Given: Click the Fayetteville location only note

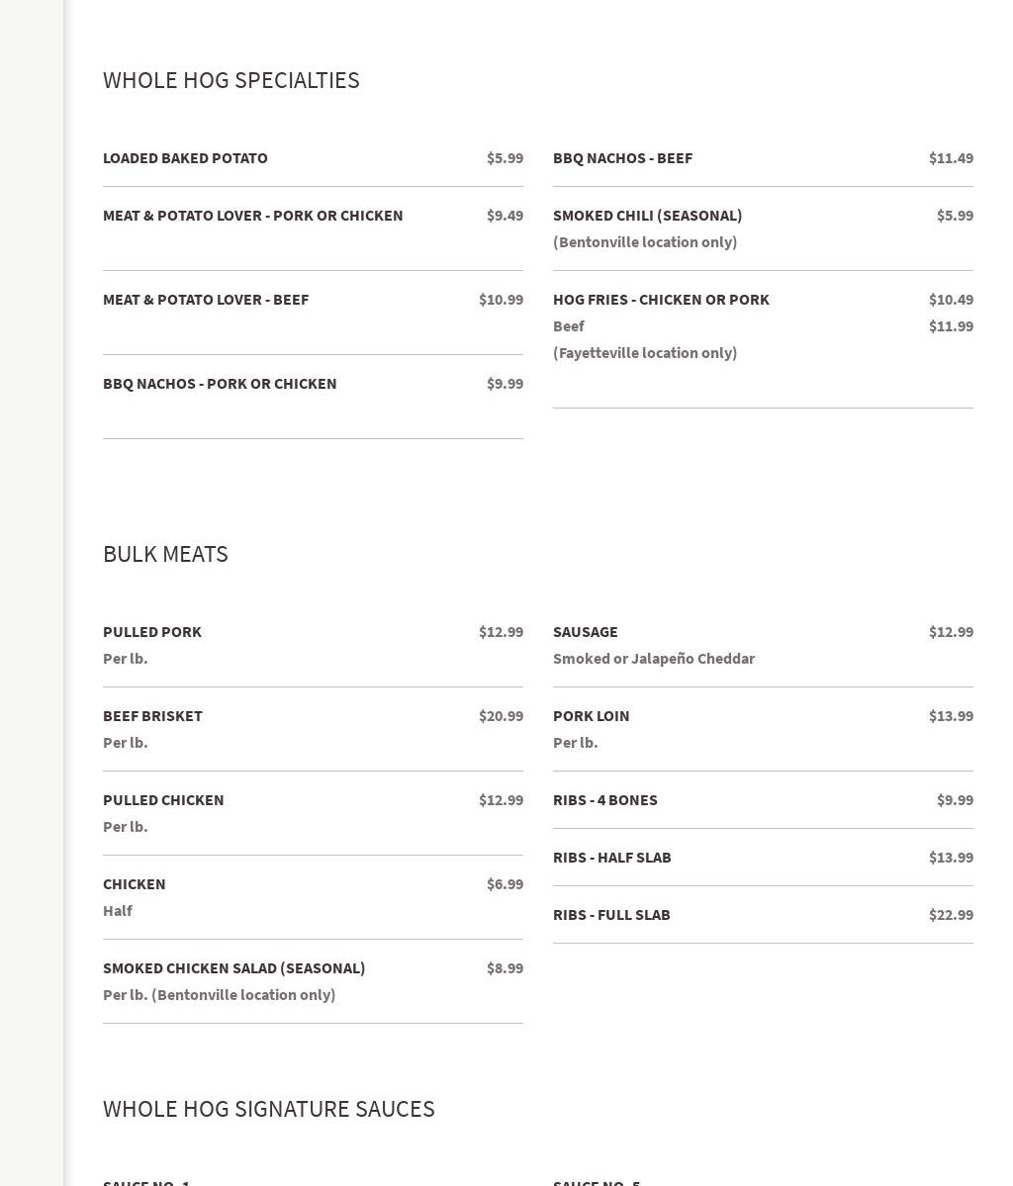Looking at the screenshot, I should [x=645, y=353].
